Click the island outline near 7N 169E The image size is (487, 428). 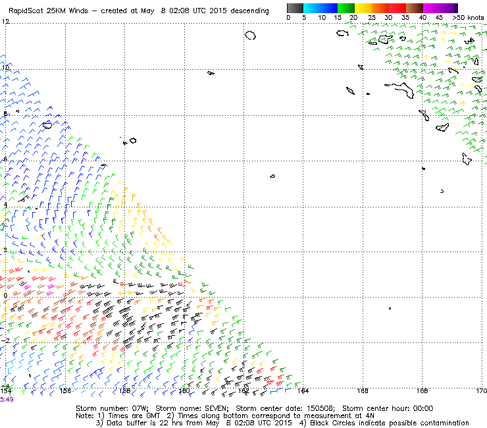[x=442, y=127]
